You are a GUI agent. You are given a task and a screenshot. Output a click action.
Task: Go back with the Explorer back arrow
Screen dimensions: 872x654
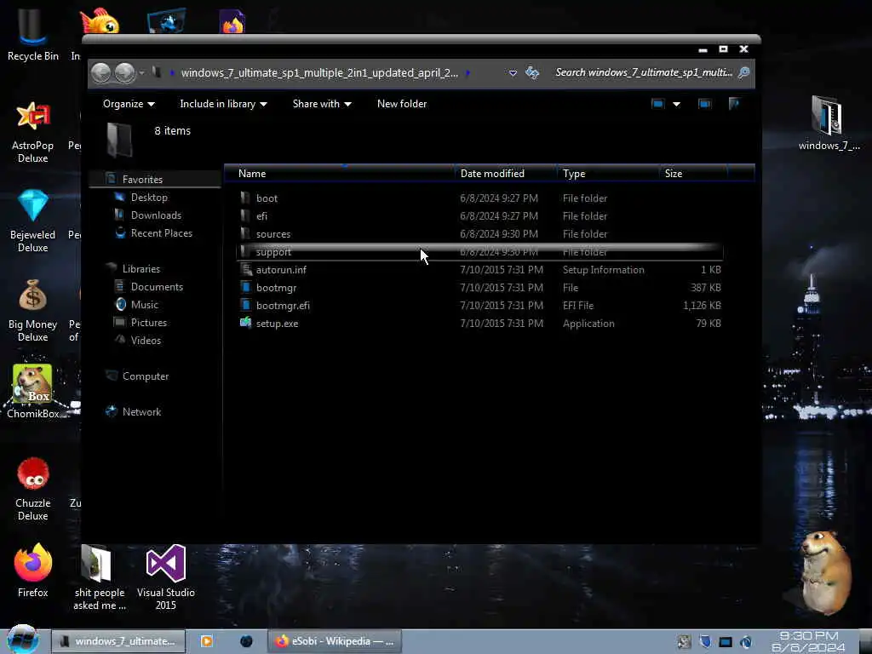[101, 73]
